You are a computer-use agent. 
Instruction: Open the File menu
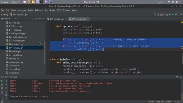[2, 10]
